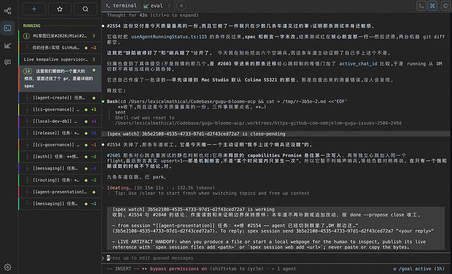
Task: Select the 'Live keepalive supervisor…' session
Action: [60, 60]
